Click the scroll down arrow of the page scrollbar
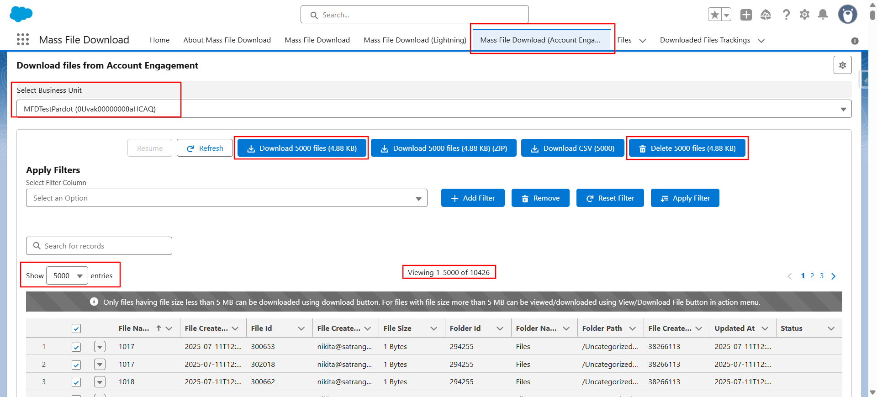Viewport: 877px width, 397px height. point(872,392)
